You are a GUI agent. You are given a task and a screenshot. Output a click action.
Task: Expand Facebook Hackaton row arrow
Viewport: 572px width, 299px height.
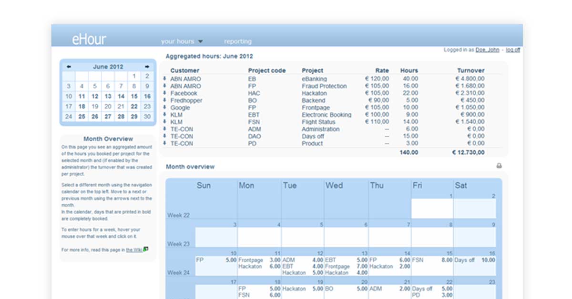[x=164, y=93]
